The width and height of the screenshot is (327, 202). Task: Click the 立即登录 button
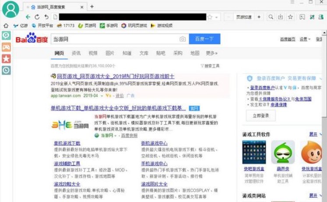[x=261, y=116]
